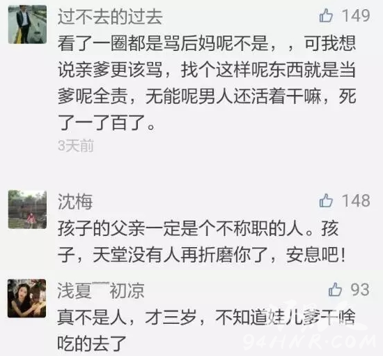The image size is (383, 356).
Task: Select comment line ending 了一了百了。
Action: tap(107, 123)
